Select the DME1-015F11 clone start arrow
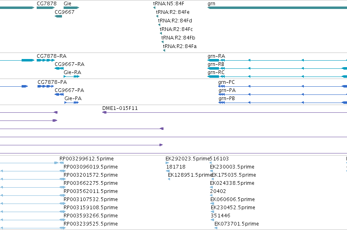 pos(104,112)
